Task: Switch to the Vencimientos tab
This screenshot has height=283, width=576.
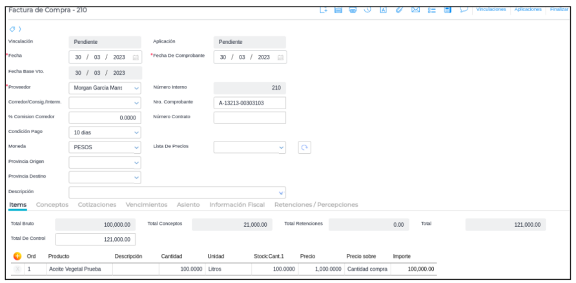Action: click(147, 205)
